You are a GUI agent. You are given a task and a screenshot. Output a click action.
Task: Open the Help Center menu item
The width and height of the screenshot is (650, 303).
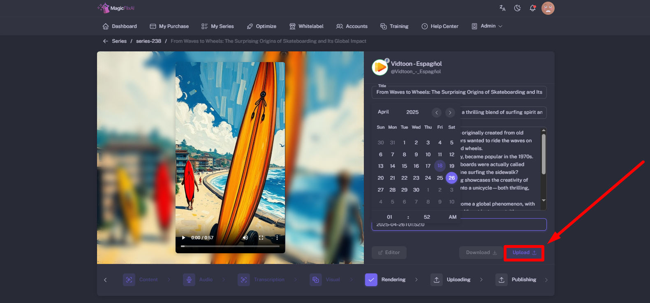coord(440,26)
